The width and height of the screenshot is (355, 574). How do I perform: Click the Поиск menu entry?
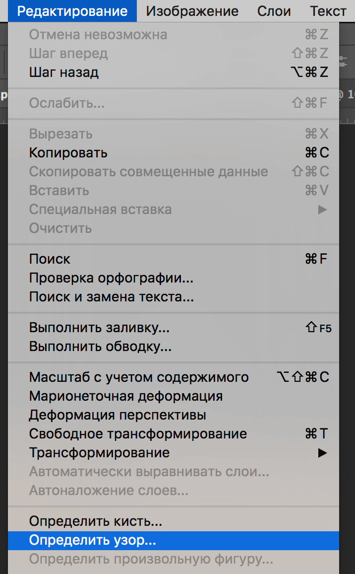pos(50,259)
